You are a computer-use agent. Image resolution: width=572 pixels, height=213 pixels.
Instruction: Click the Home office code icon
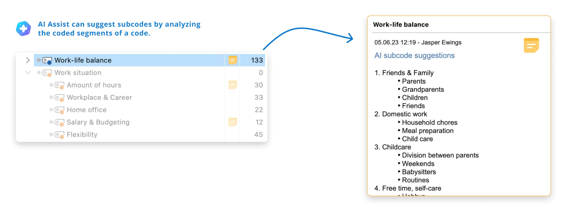coord(59,110)
